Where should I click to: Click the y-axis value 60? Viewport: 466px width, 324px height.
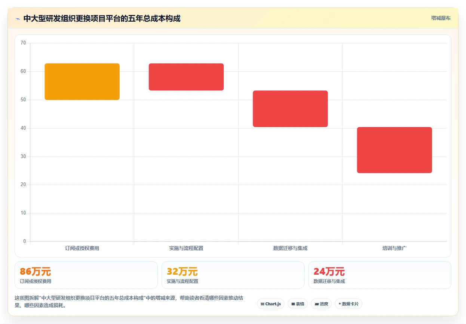[x=23, y=71]
